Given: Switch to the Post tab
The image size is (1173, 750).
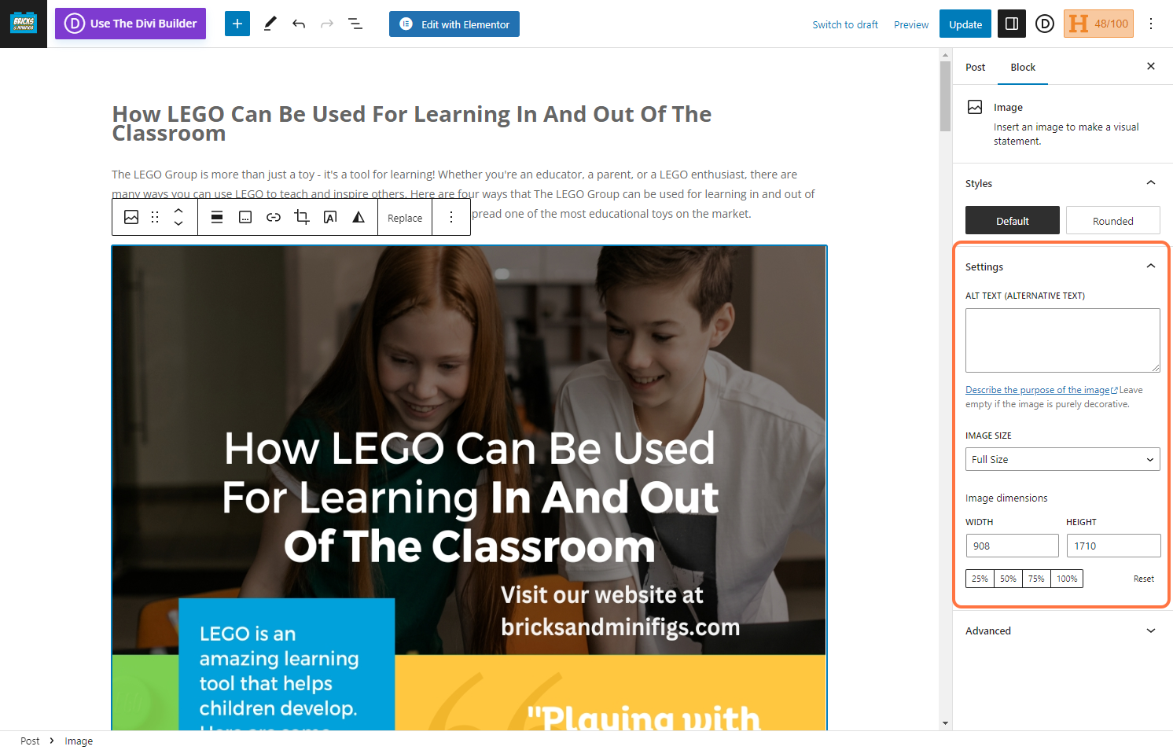Looking at the screenshot, I should tap(975, 67).
